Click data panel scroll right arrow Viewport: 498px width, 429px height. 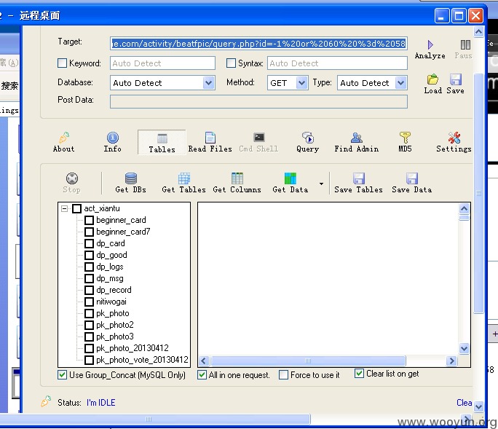(451, 361)
